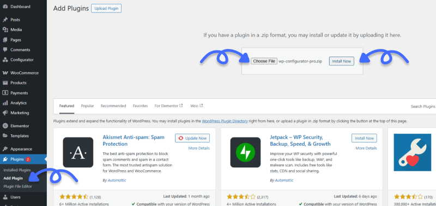The width and height of the screenshot is (436, 206).
Task: Click the Plugins update count badge
Action: 28,159
